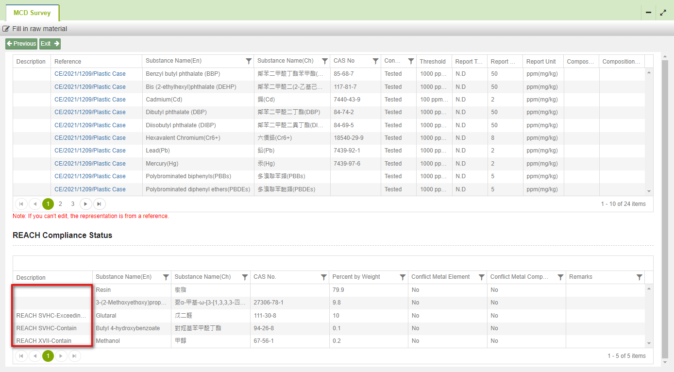Screen dimensions: 674x372
Task: Go to previous page in top table pager
Action: [34, 204]
